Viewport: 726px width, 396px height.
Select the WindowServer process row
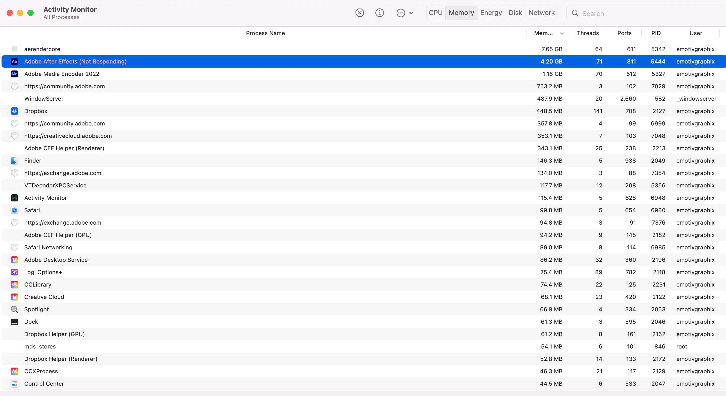[x=265, y=99]
